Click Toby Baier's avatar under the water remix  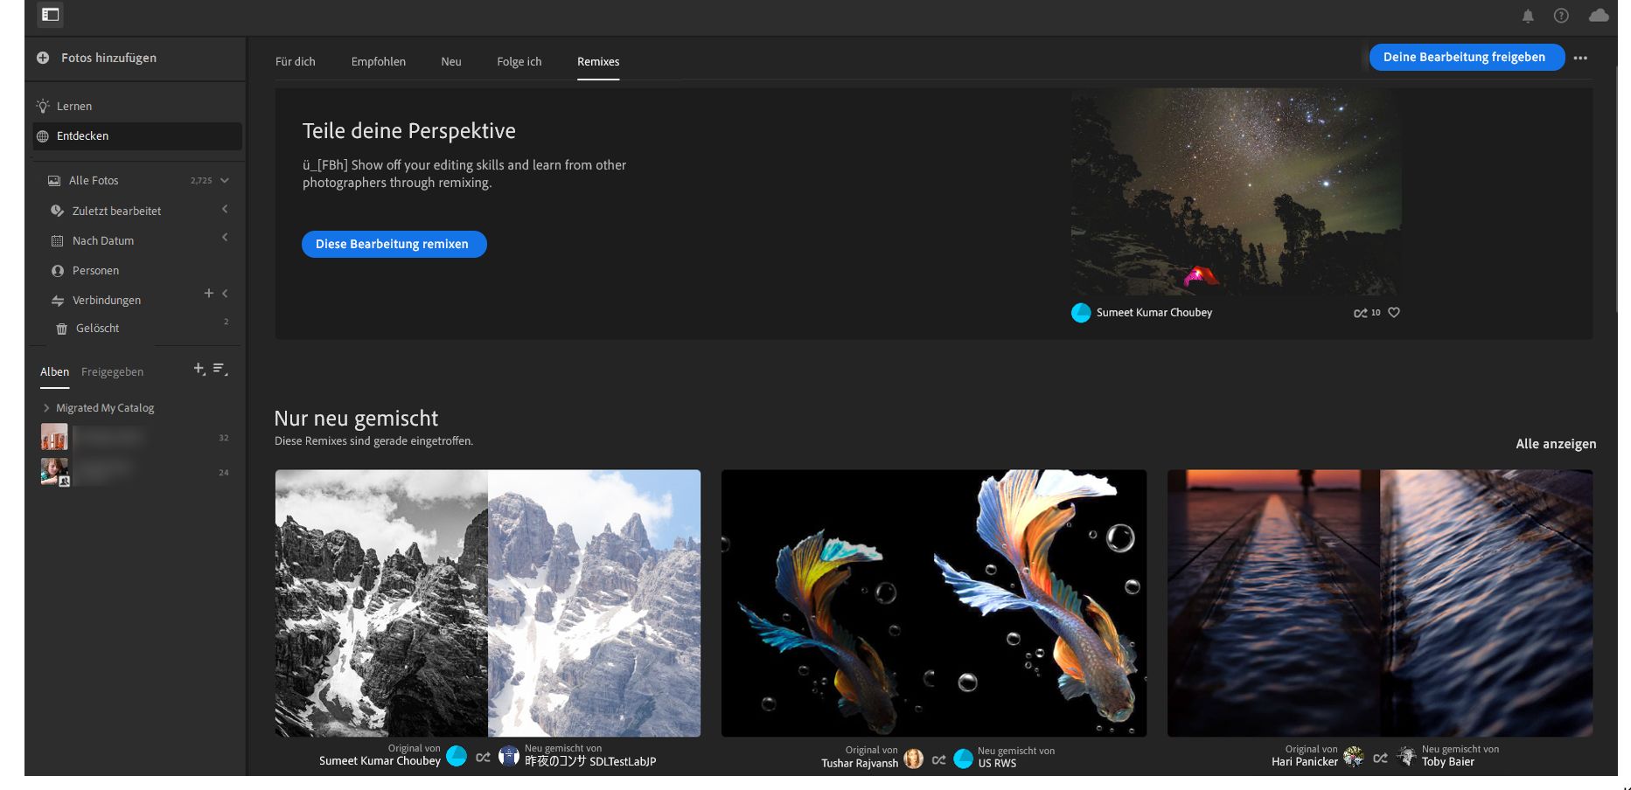click(x=1406, y=757)
